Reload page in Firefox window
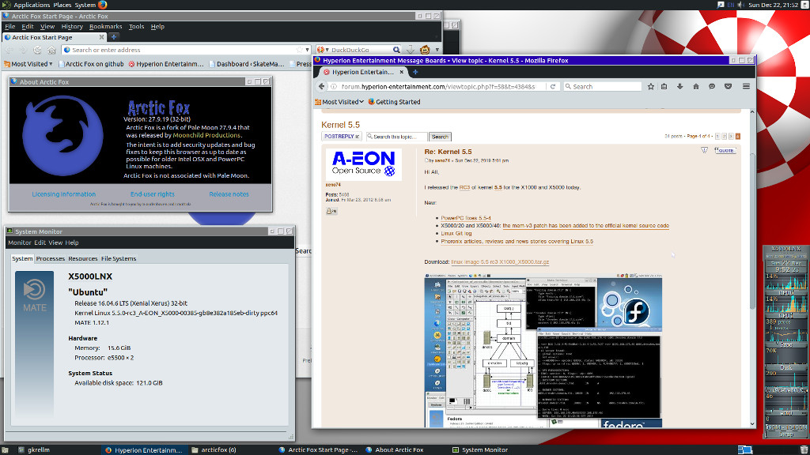The height and width of the screenshot is (455, 810). click(553, 87)
